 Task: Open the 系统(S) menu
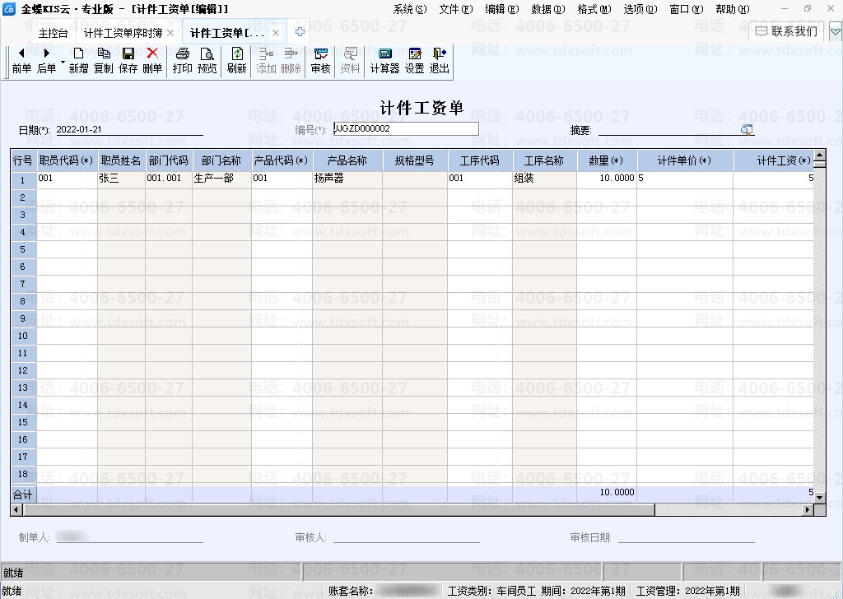click(410, 9)
